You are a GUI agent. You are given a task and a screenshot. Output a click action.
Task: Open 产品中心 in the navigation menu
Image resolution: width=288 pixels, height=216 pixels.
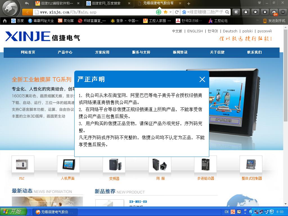[x=65, y=52]
